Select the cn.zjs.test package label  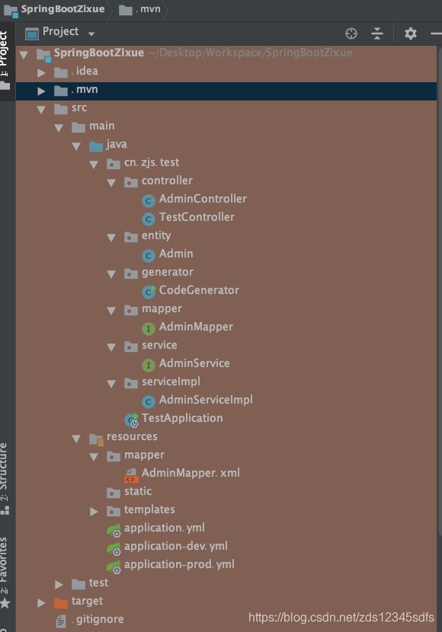[152, 162]
